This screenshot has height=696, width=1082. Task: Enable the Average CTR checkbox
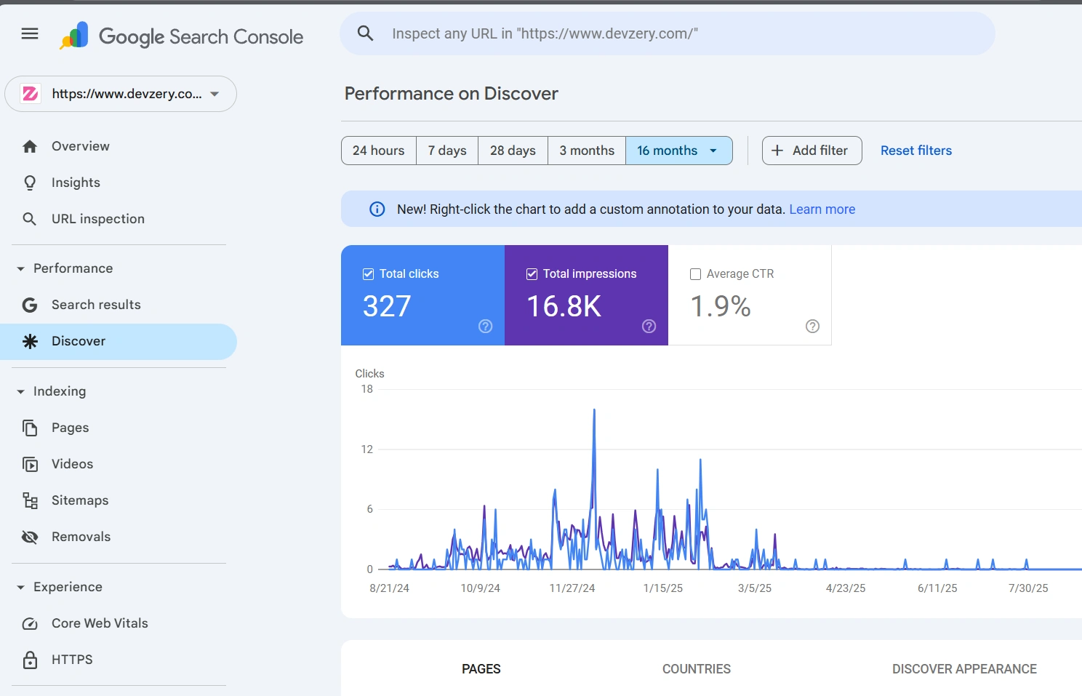coord(695,274)
